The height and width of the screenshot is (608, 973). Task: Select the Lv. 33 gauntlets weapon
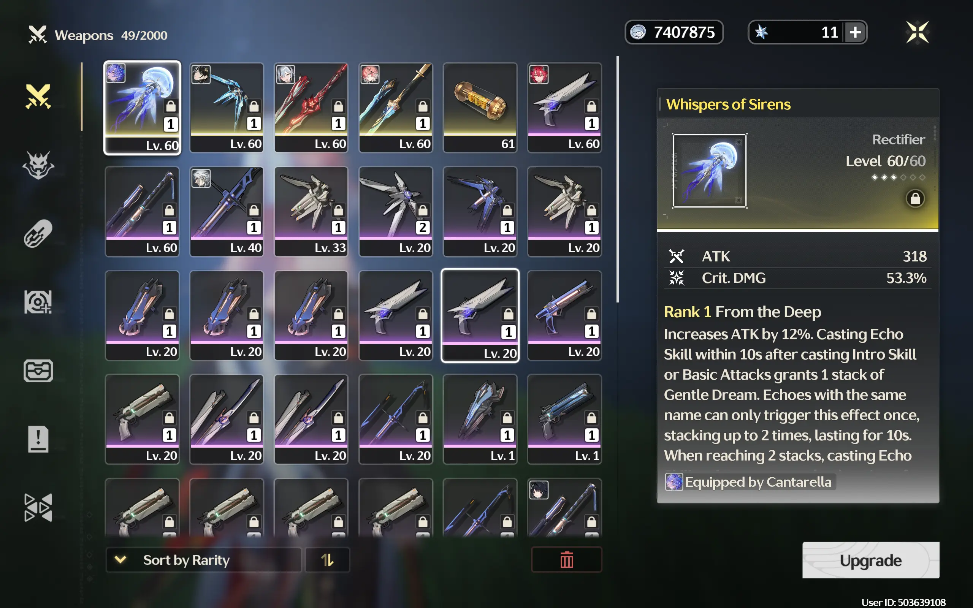(311, 212)
